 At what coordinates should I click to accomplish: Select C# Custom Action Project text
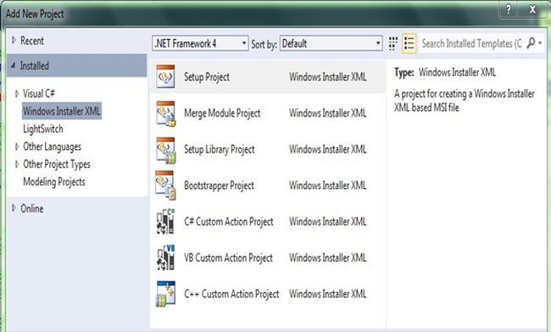click(229, 221)
